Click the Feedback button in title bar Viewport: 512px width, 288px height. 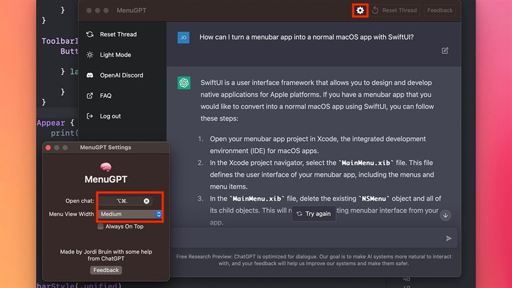(440, 10)
